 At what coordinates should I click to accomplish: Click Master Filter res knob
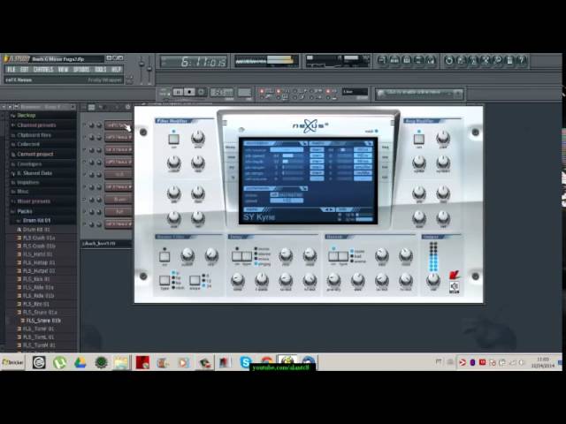211,254
